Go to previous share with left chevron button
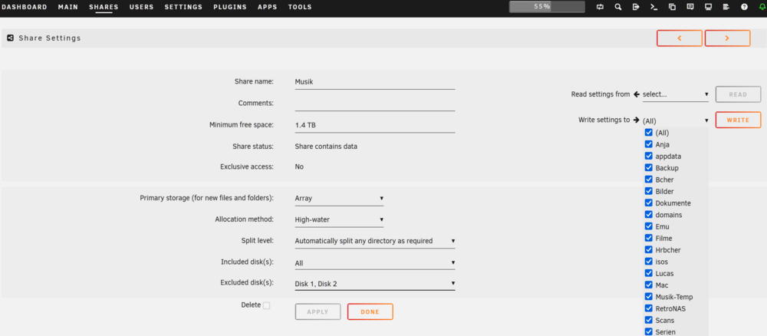Image resolution: width=767 pixels, height=336 pixels. tap(680, 38)
